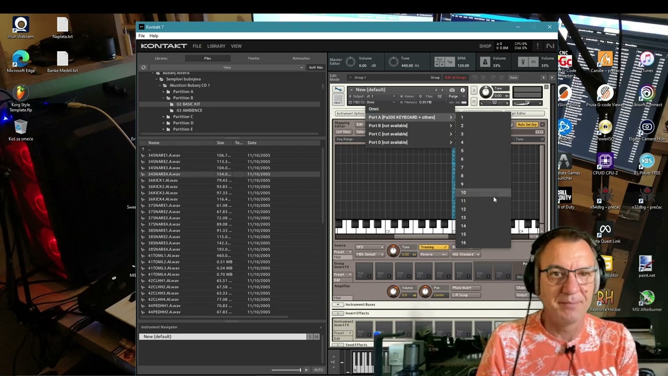The width and height of the screenshot is (668, 376).
Task: Click the refresh icon in Files browser
Action: tap(144, 67)
